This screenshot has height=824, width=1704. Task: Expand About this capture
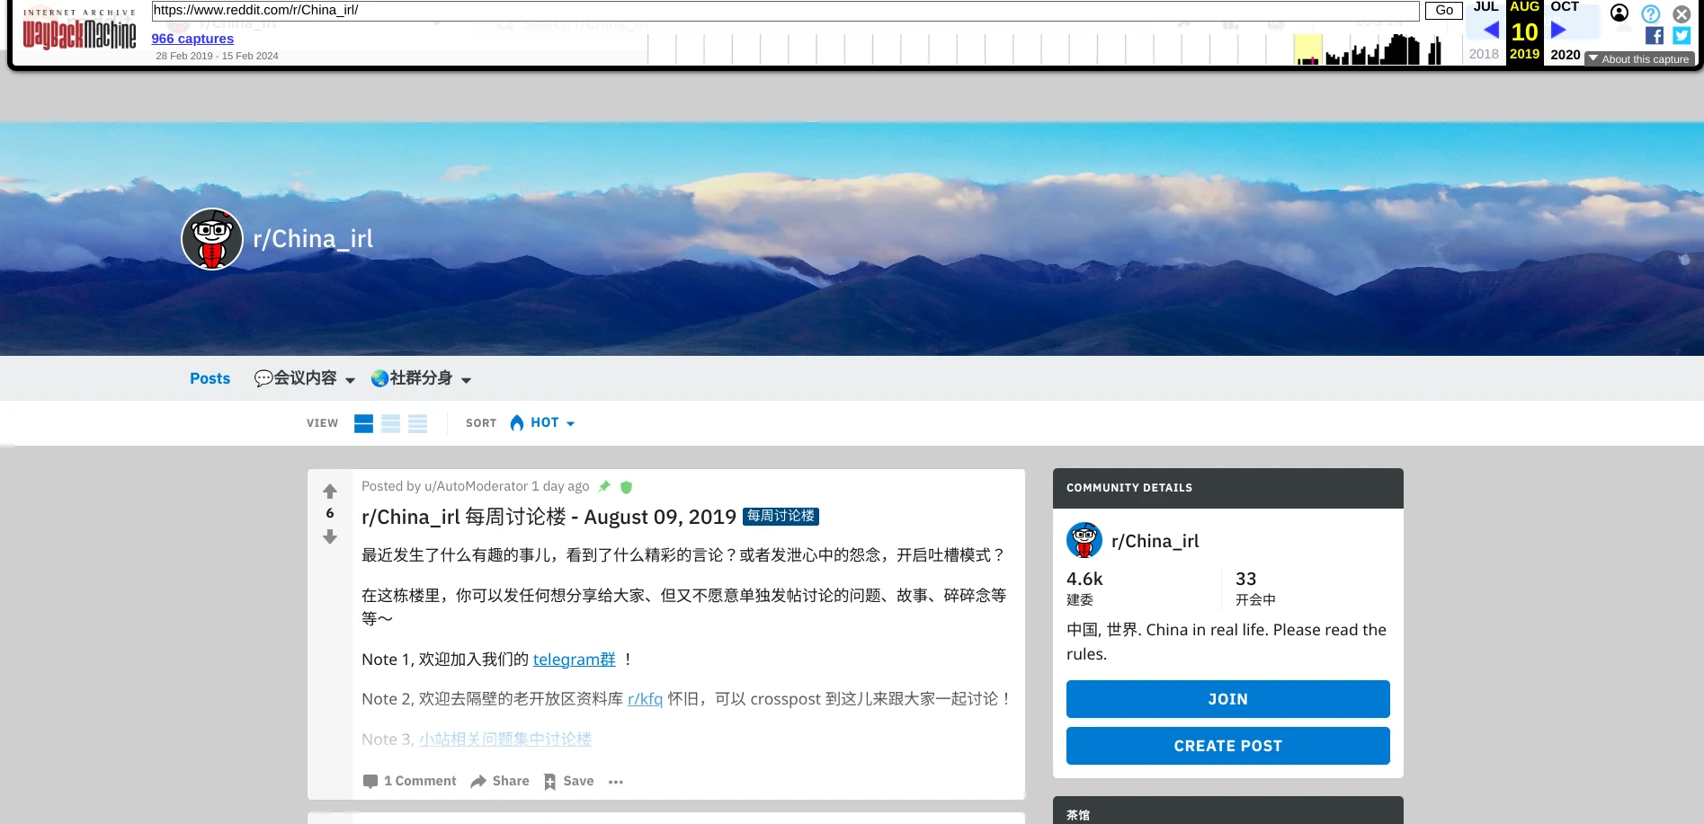1639,59
